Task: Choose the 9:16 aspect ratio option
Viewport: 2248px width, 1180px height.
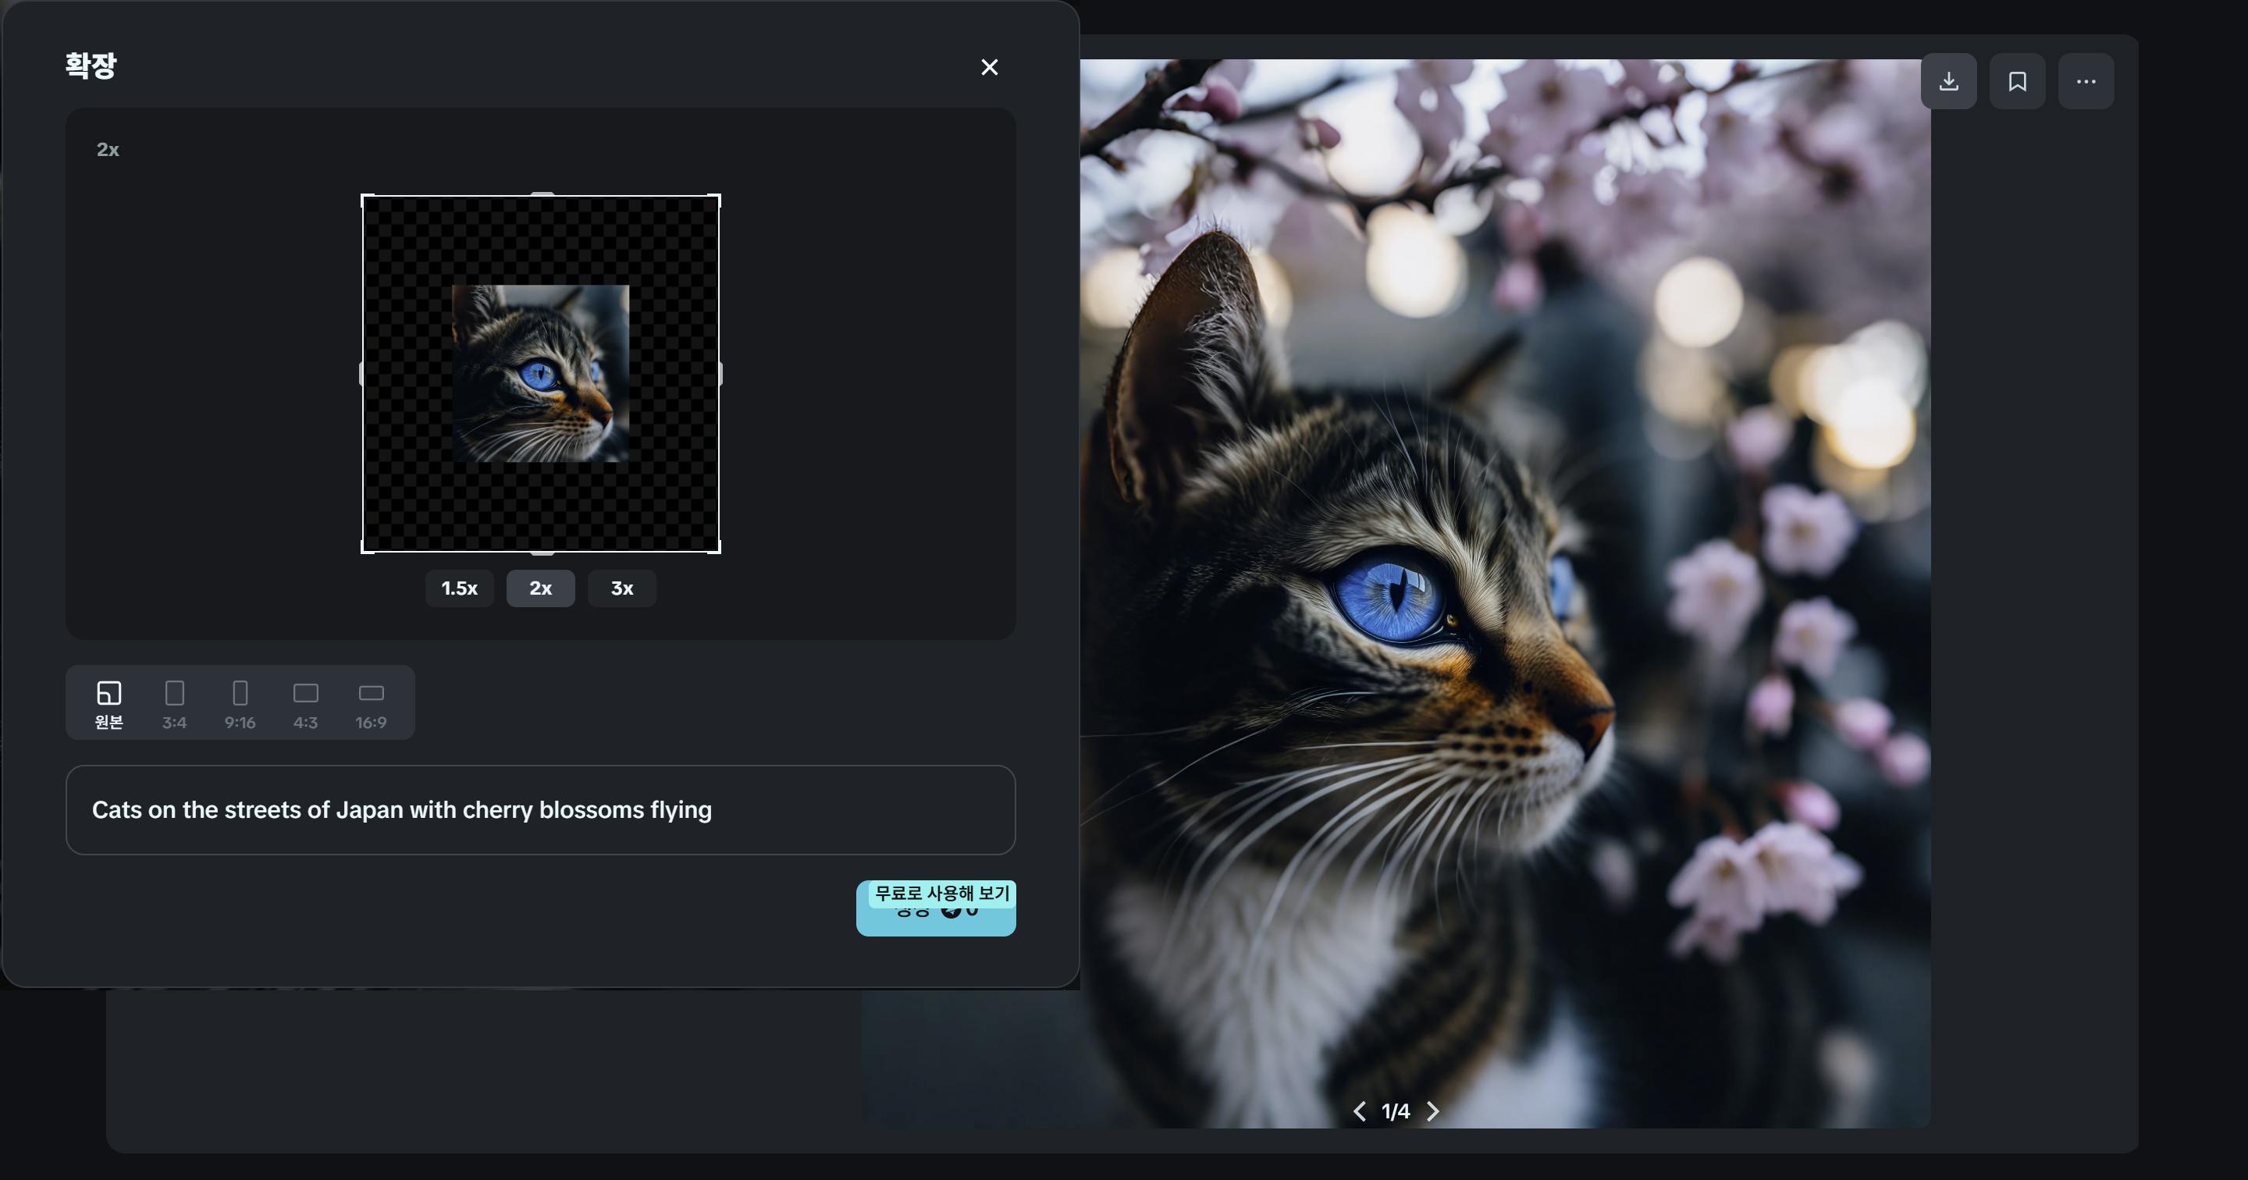Action: click(x=240, y=703)
